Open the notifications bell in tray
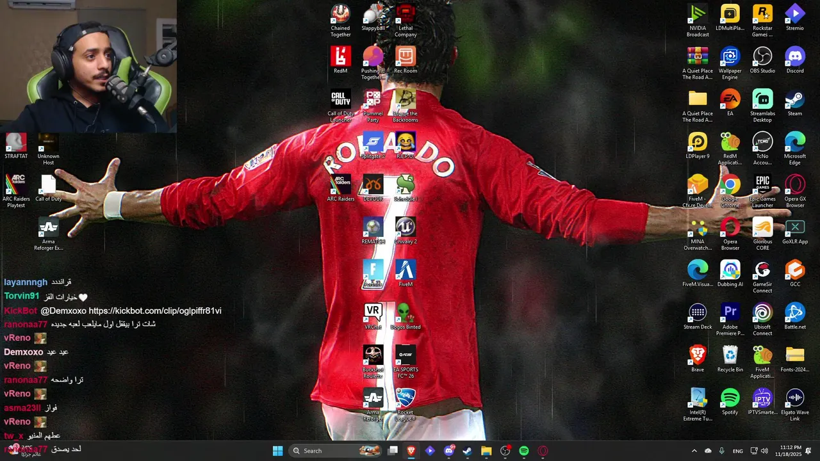820x461 pixels. tap(808, 451)
